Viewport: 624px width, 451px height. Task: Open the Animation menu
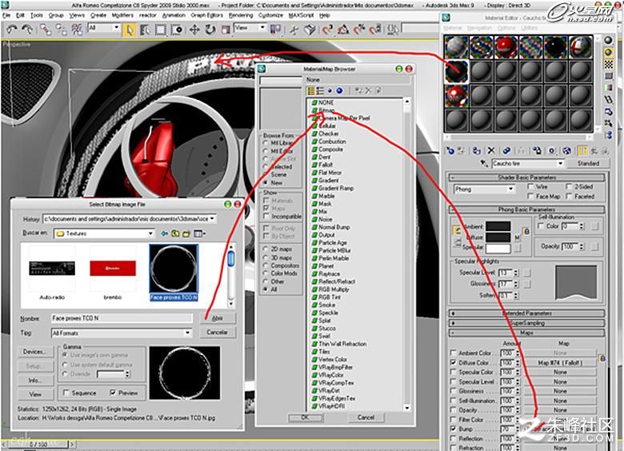(x=174, y=15)
